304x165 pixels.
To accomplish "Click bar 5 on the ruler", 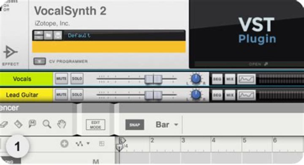I will click(x=244, y=140).
